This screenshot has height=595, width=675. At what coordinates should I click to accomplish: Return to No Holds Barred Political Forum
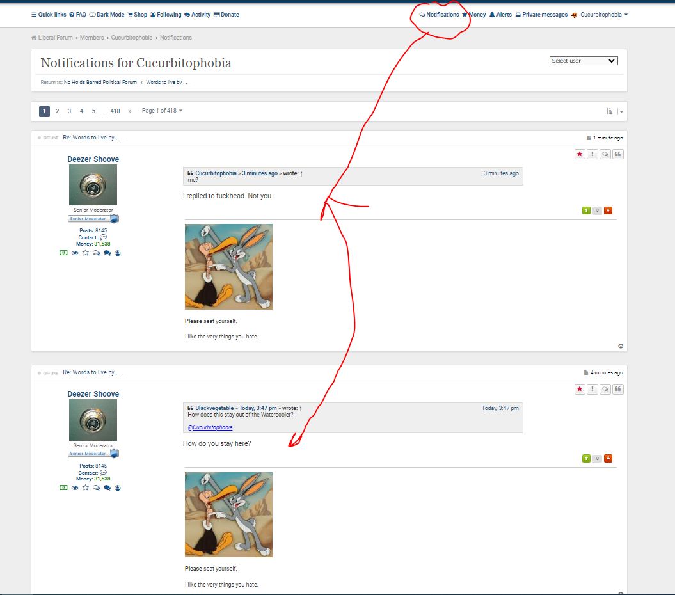(100, 83)
